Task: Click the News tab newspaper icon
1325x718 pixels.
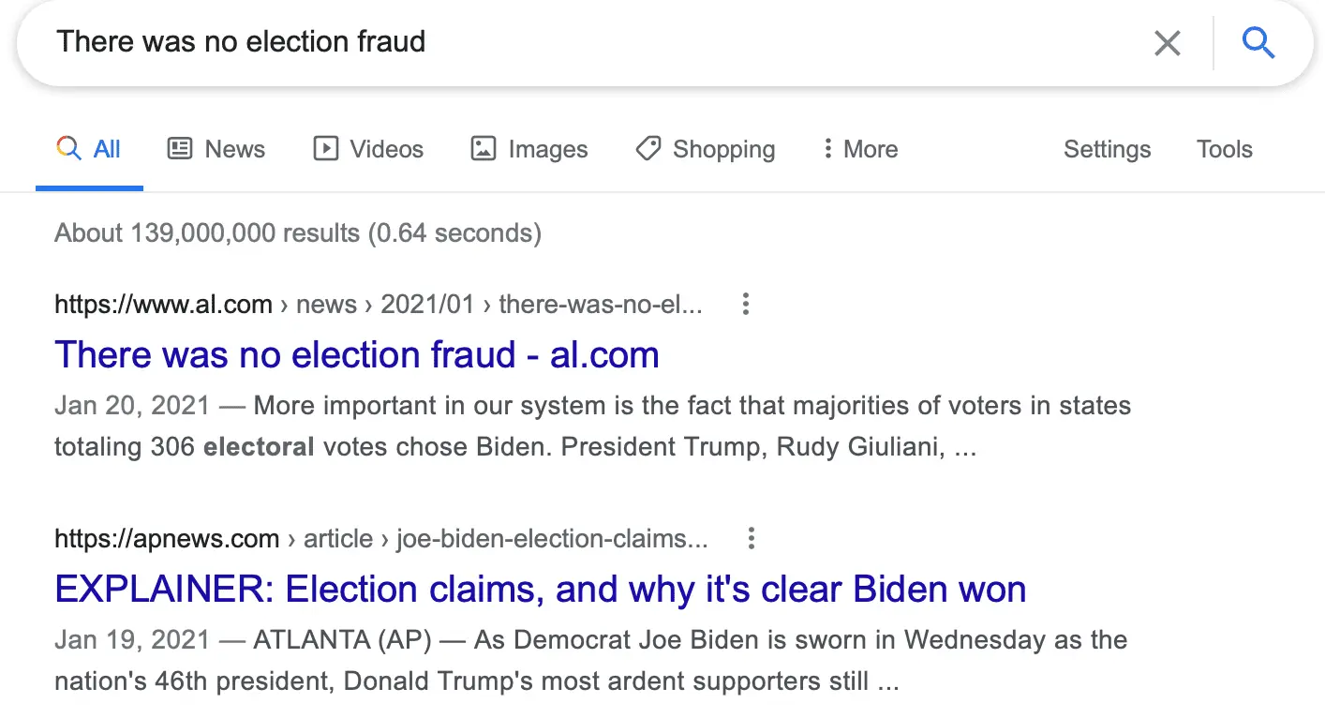Action: click(180, 149)
